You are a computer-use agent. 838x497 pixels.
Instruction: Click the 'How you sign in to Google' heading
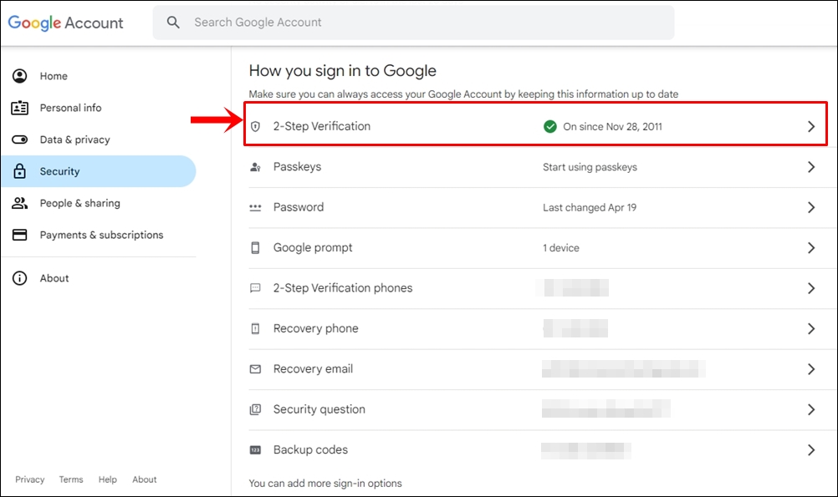tap(343, 71)
